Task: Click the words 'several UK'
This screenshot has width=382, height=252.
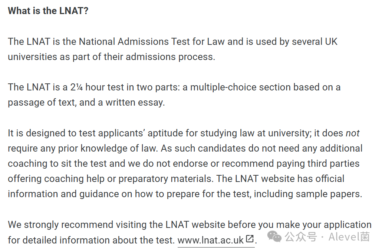Action: click(315, 42)
